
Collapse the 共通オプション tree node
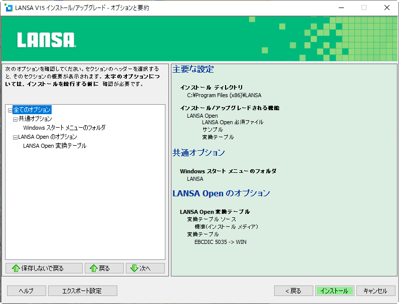tap(15, 119)
